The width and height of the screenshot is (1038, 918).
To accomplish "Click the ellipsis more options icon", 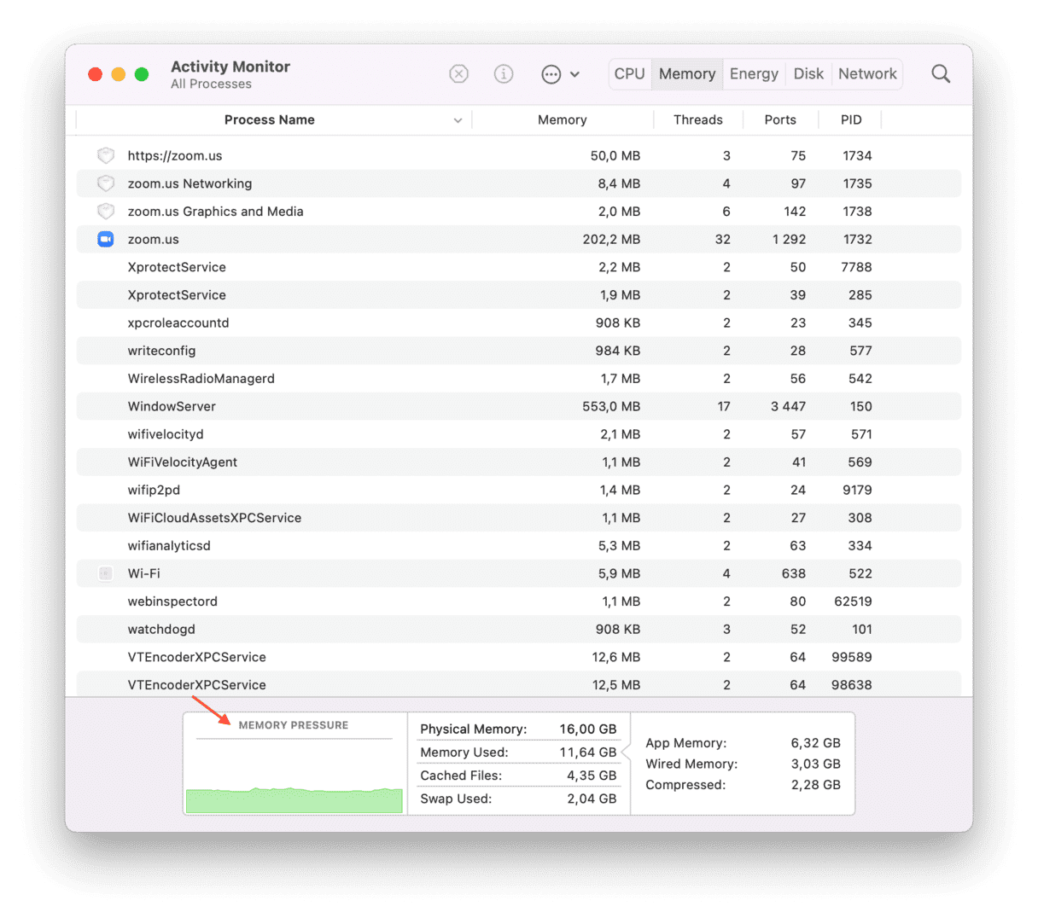I will coord(551,74).
